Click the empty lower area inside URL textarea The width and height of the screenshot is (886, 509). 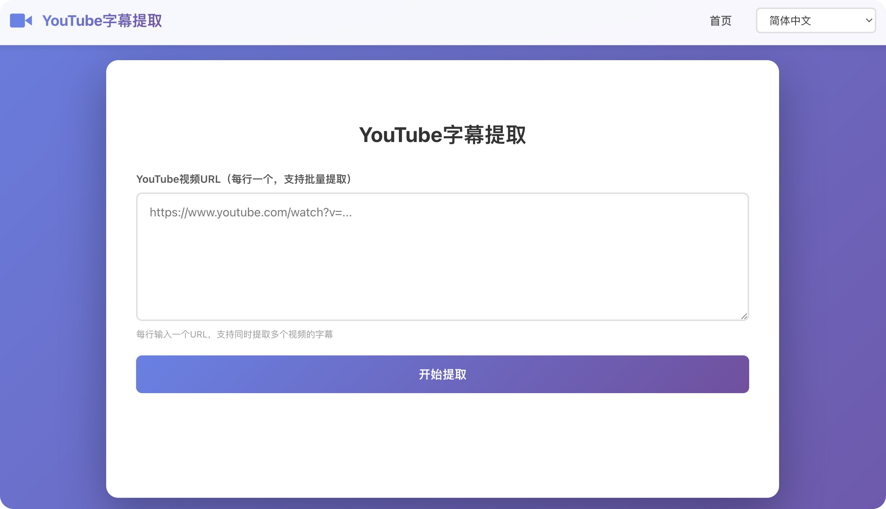(x=442, y=288)
